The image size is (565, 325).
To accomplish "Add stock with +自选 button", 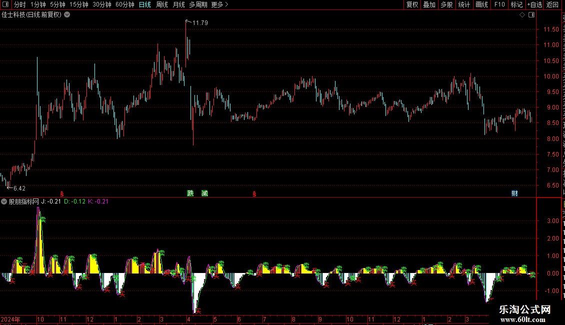I will (x=534, y=4).
